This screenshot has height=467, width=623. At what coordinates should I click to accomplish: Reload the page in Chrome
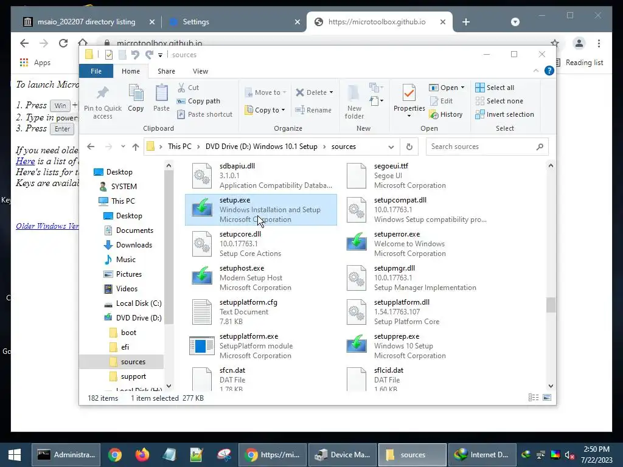(x=63, y=43)
